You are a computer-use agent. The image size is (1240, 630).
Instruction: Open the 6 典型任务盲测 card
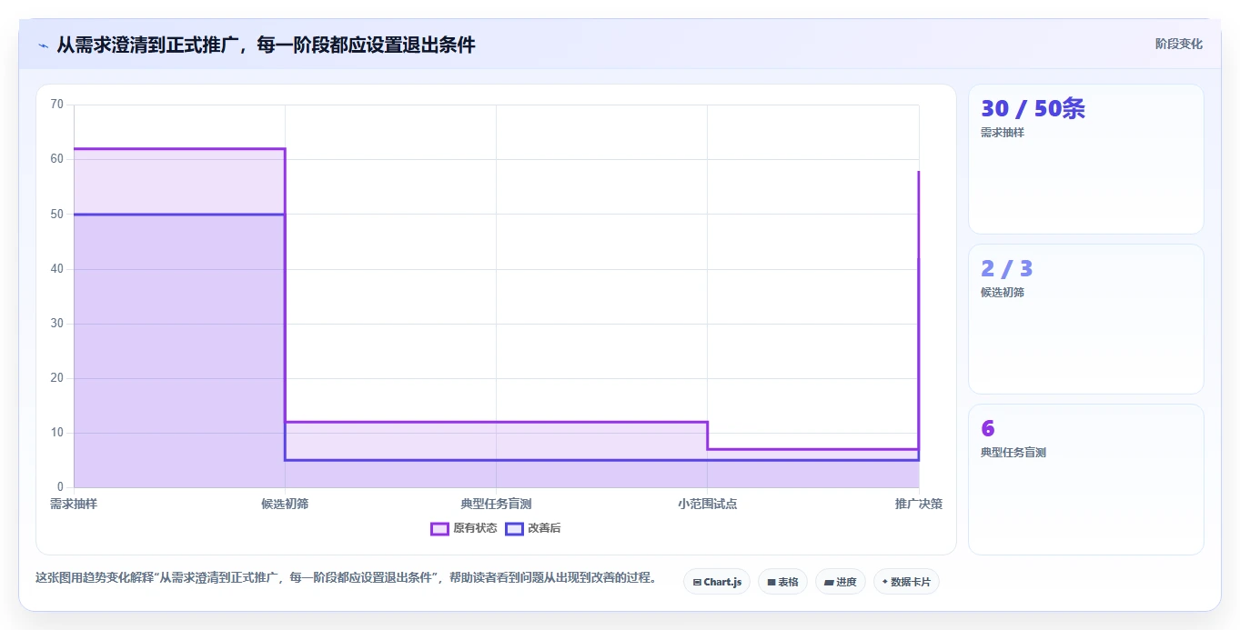1086,479
